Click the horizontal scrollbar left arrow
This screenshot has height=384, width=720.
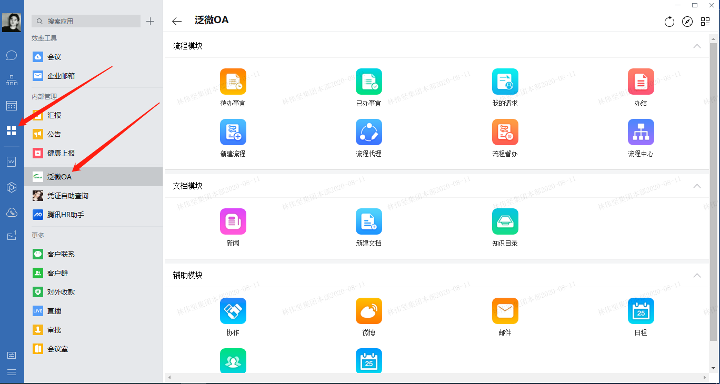click(169, 378)
